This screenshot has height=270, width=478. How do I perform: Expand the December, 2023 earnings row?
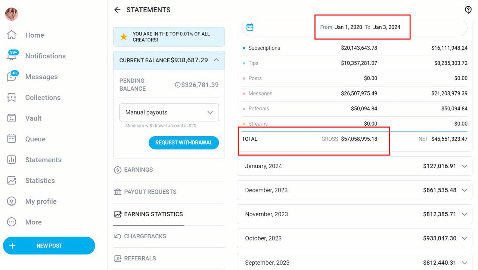[x=464, y=190]
